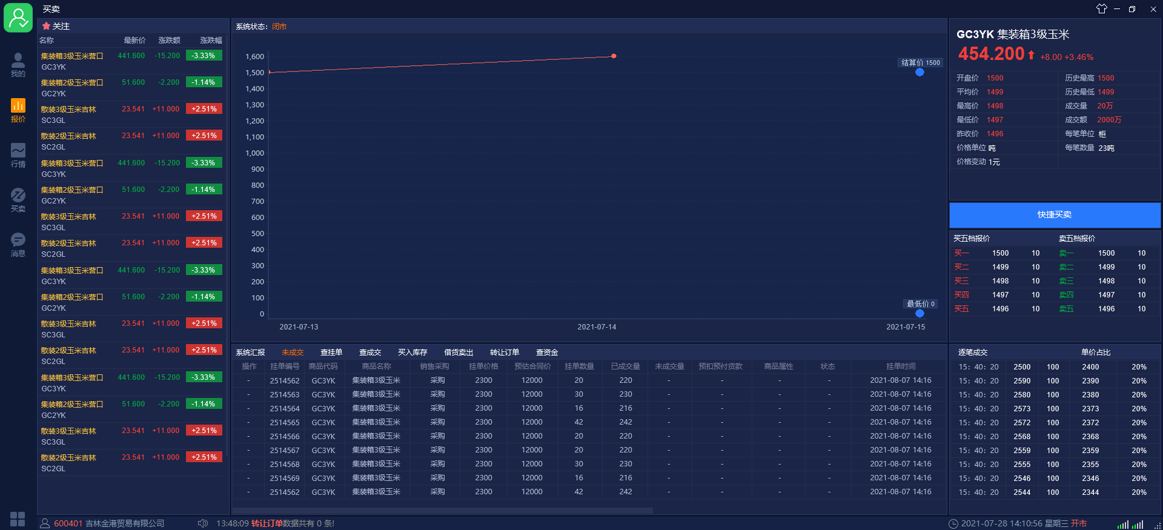Click the 买三 bid row label
1163x530 pixels.
click(x=961, y=281)
